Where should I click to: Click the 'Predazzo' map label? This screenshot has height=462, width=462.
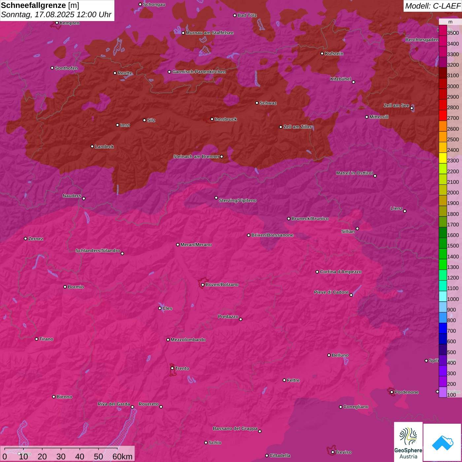(x=228, y=316)
